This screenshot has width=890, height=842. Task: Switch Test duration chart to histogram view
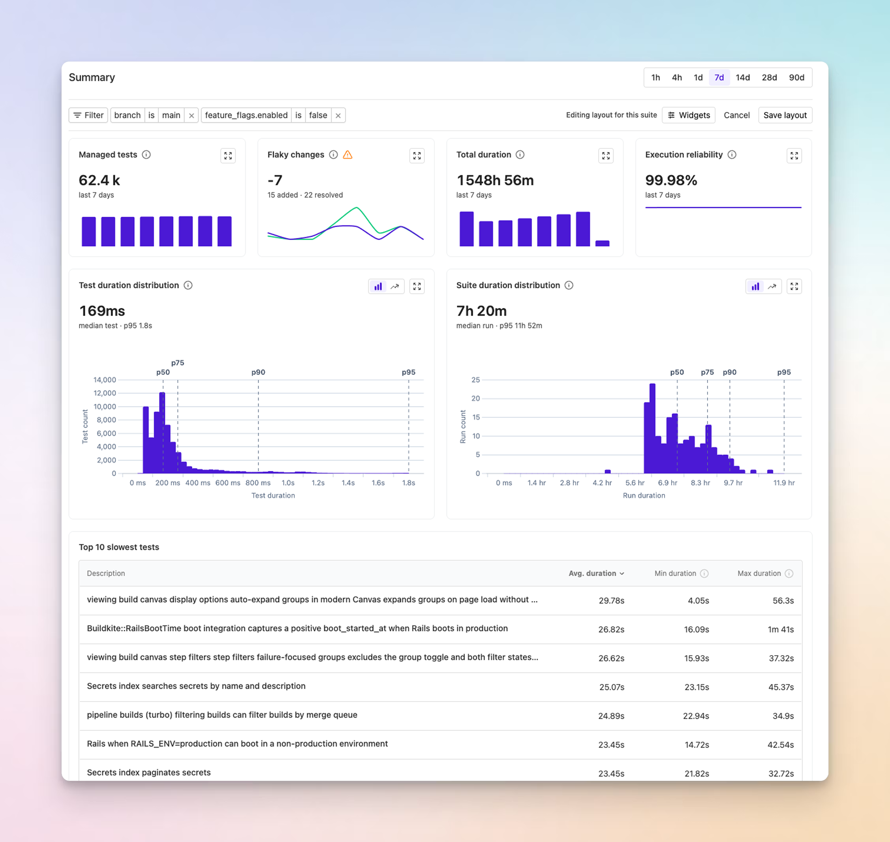(x=378, y=286)
